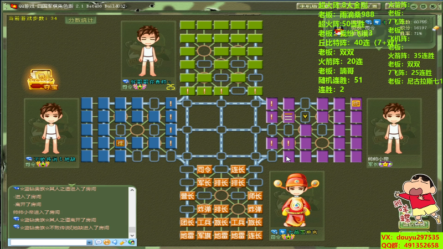
Task: Click the purple piece with gold emblem
Action: tap(356, 103)
